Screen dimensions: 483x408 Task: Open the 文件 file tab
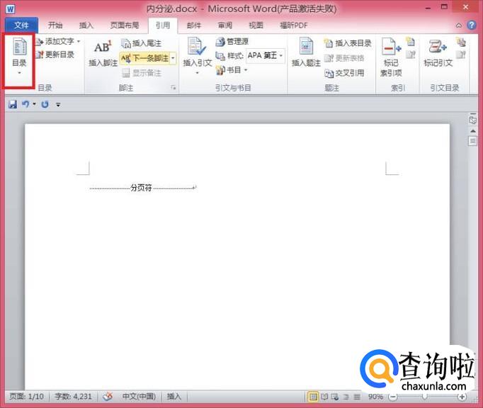(x=21, y=25)
